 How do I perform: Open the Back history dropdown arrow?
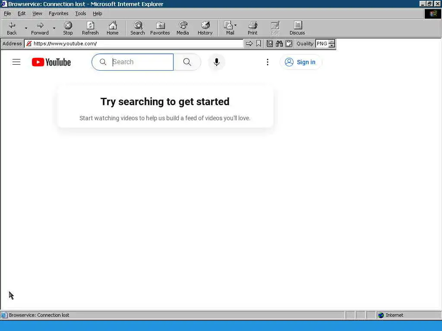click(x=26, y=28)
